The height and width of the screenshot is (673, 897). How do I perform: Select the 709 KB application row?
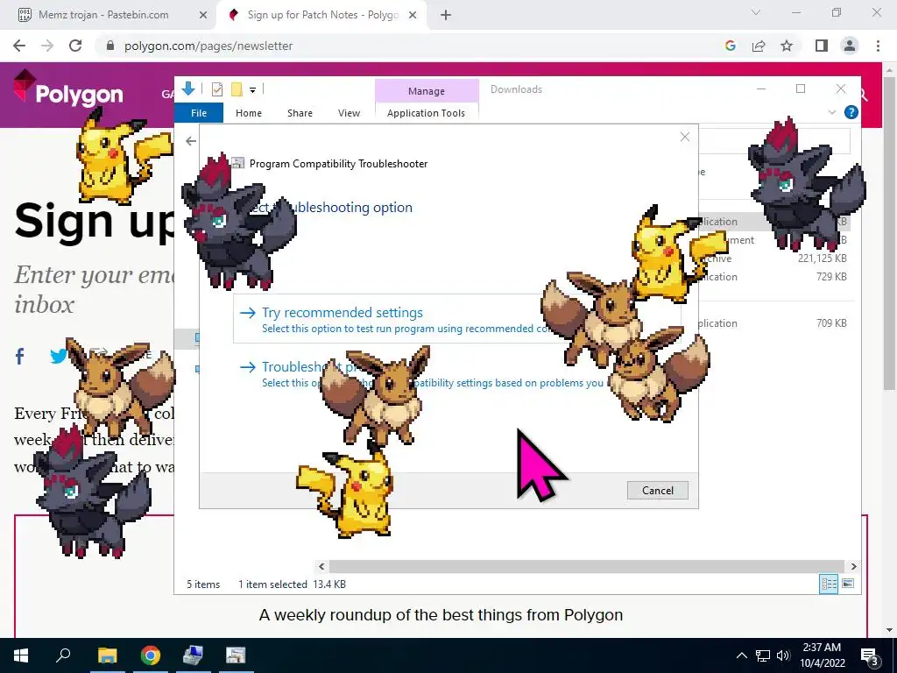pos(774,323)
